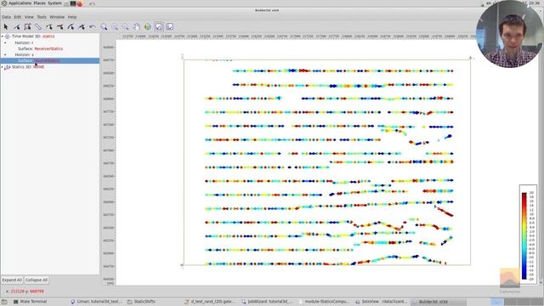
Task: Click the terminal launcher in top panel
Action: pos(73,3)
